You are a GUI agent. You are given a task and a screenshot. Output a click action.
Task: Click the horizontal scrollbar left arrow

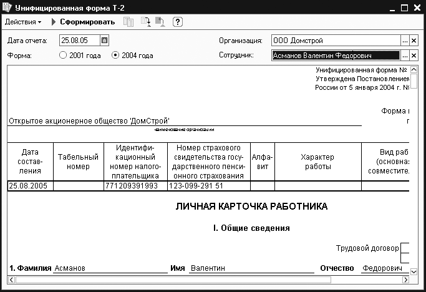point(11,280)
